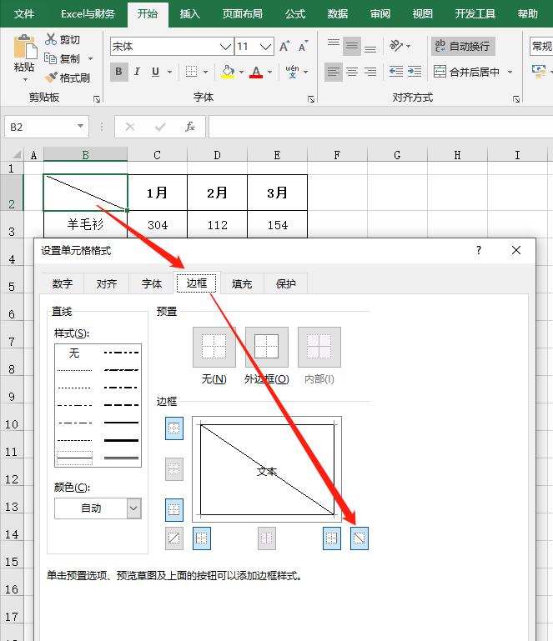Increase font size with larger A icon
The height and width of the screenshot is (641, 553).
tap(284, 46)
